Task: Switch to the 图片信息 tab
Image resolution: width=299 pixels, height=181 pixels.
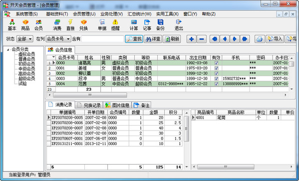Action: [x=117, y=105]
